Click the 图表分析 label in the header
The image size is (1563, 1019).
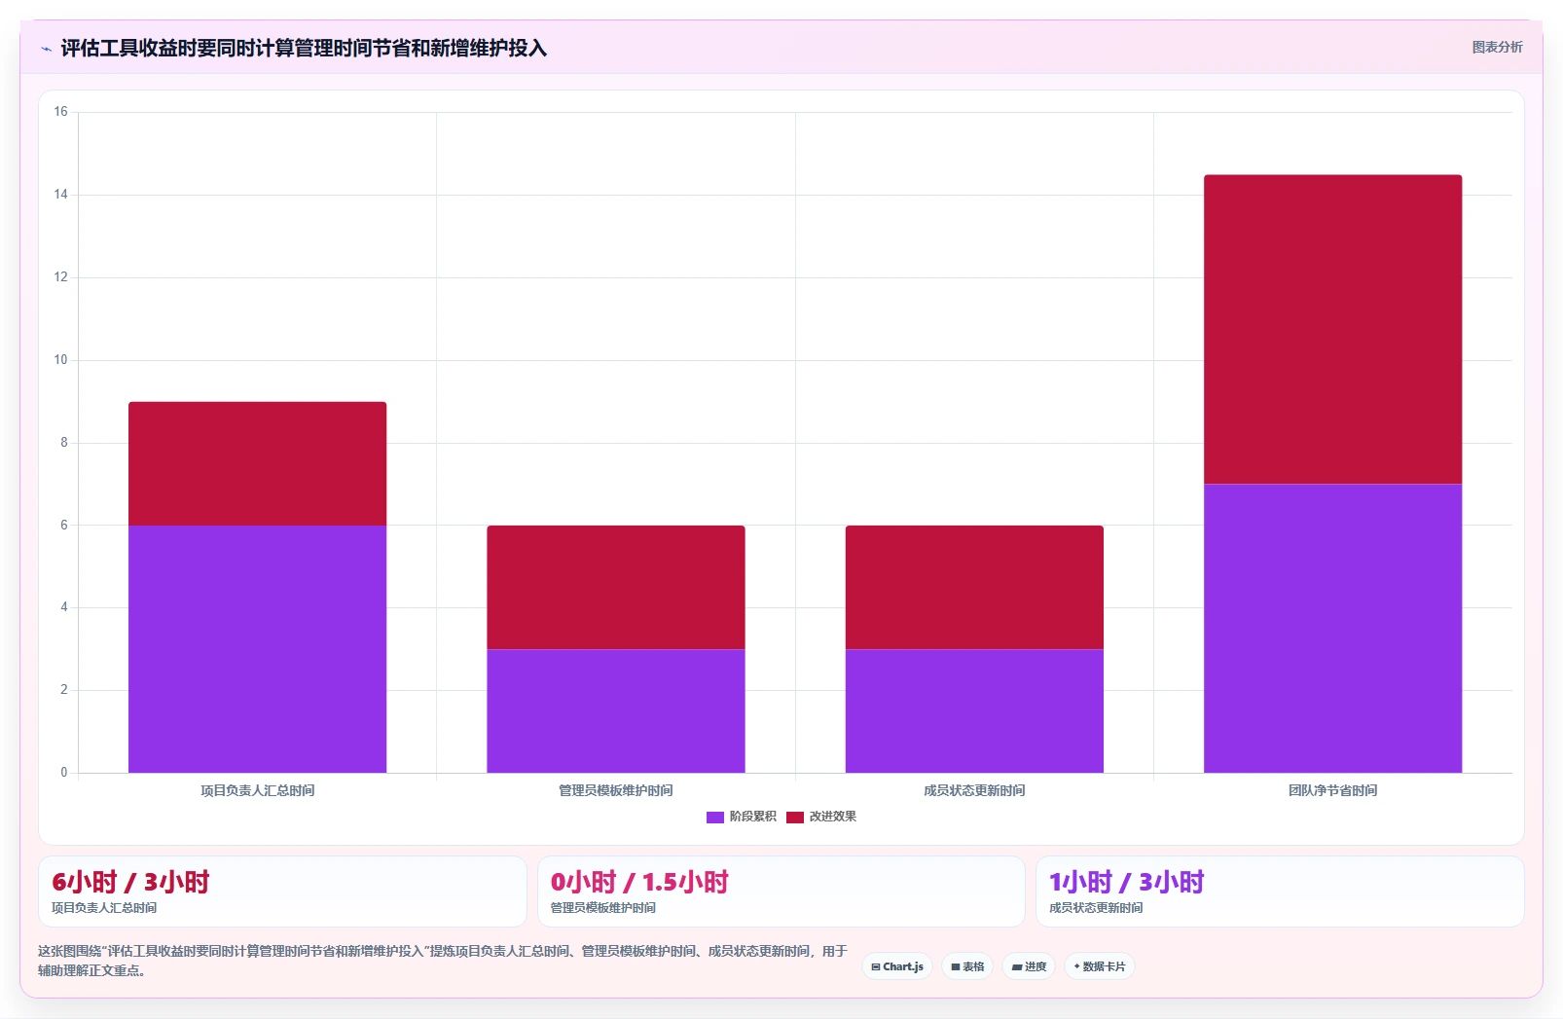(x=1497, y=47)
